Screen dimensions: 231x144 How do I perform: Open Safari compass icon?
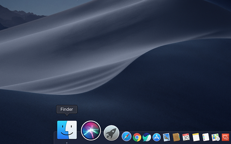coord(126,136)
